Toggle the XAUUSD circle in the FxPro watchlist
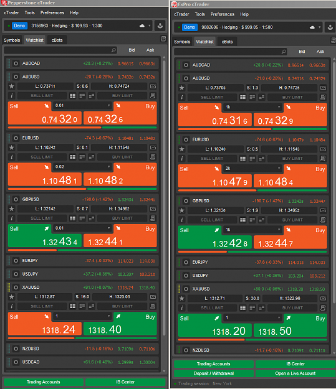Image resolution: width=336 pixels, height=389 pixels. coord(186,289)
